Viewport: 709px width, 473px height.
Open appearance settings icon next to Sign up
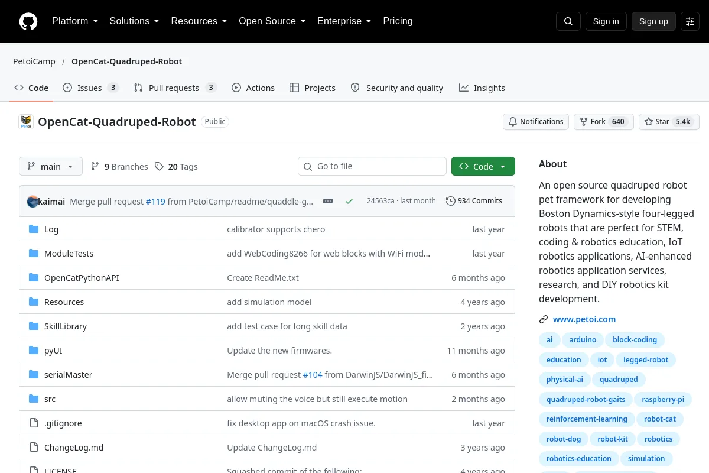click(690, 21)
